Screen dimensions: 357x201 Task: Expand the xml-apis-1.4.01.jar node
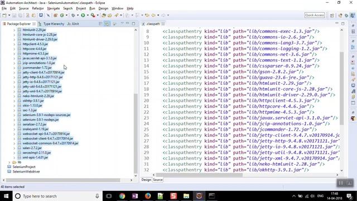tap(15, 157)
